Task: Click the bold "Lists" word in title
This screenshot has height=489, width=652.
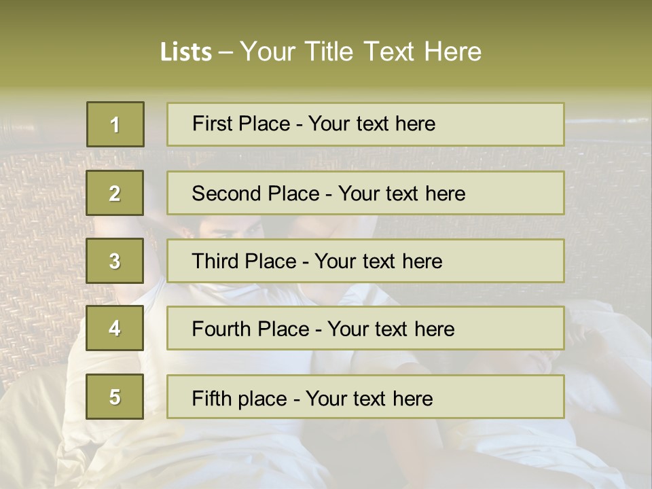Action: 185,52
